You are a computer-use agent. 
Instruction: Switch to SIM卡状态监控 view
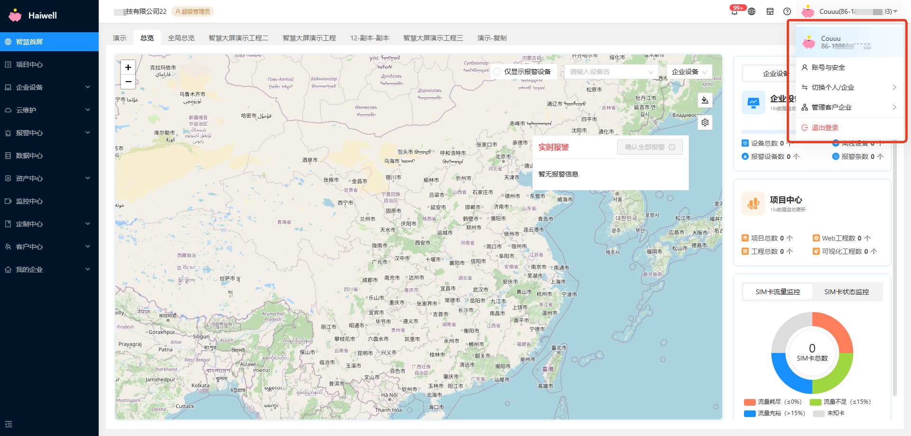point(846,292)
